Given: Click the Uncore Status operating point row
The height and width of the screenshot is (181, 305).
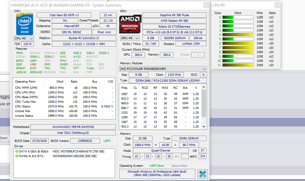Looking at the screenshot, I should coord(64,115).
